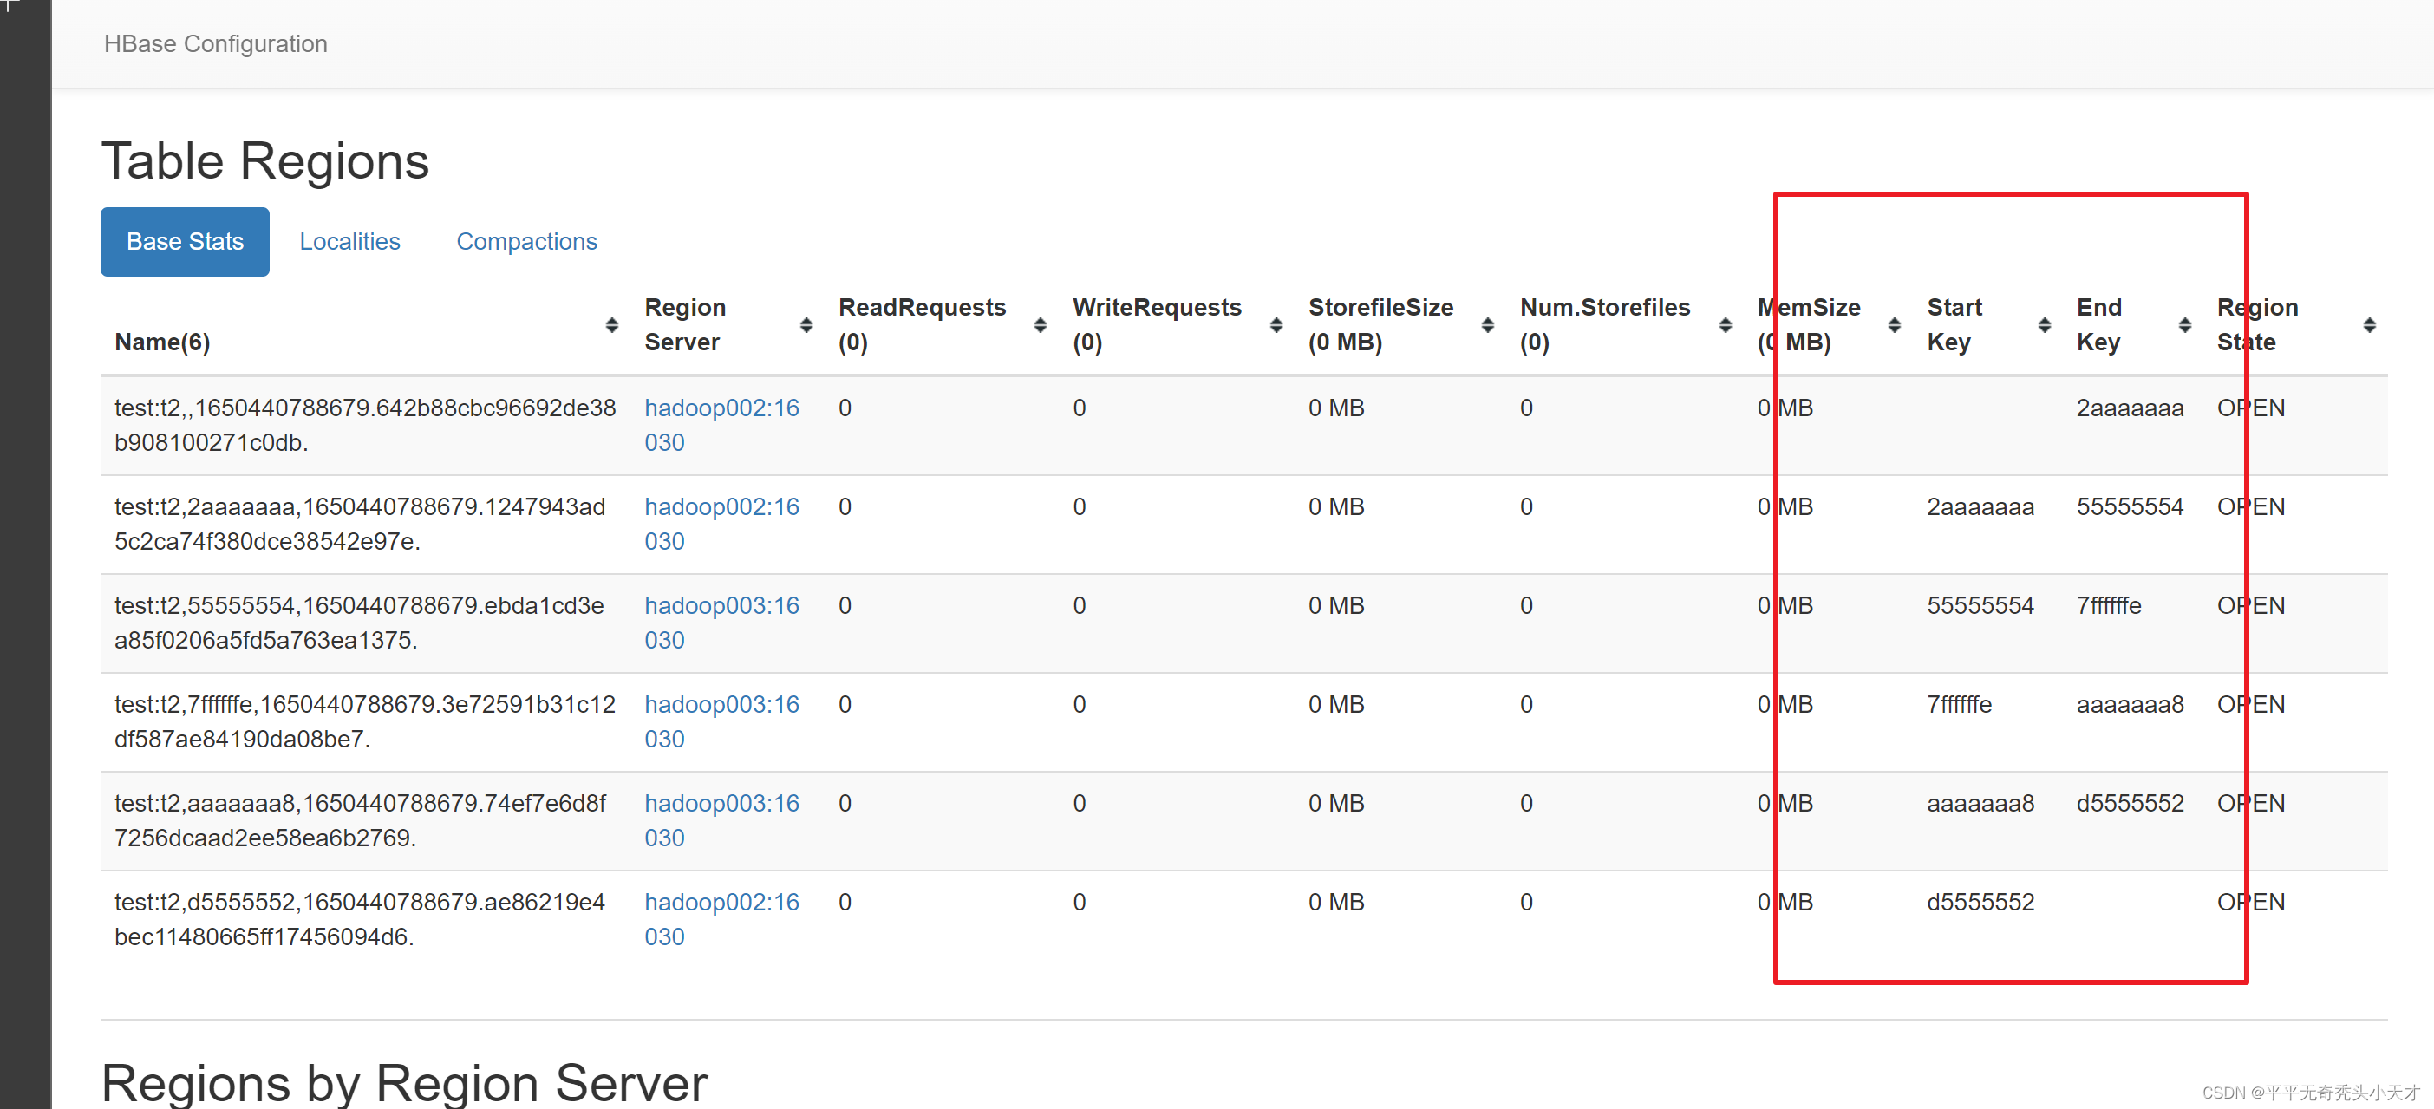Open the Compactions tab
This screenshot has width=2434, height=1109.
point(526,242)
